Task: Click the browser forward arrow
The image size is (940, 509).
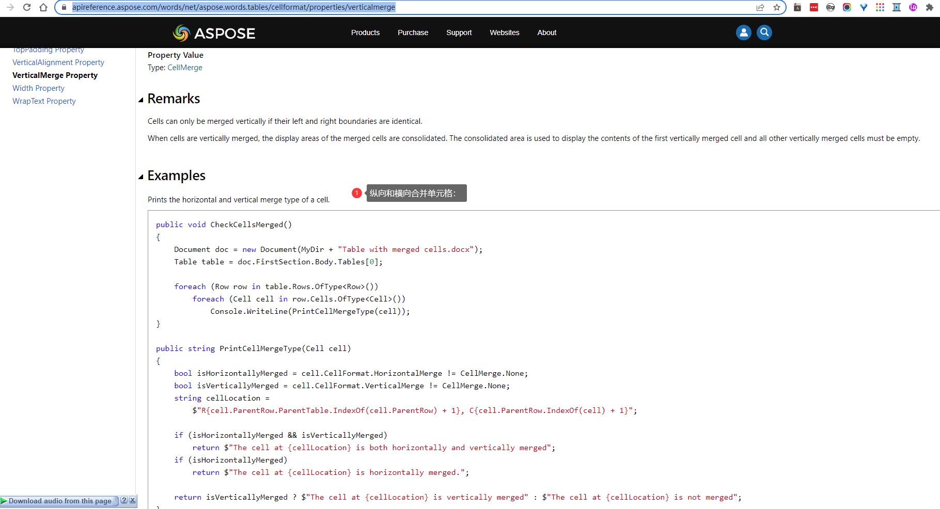Action: [10, 7]
